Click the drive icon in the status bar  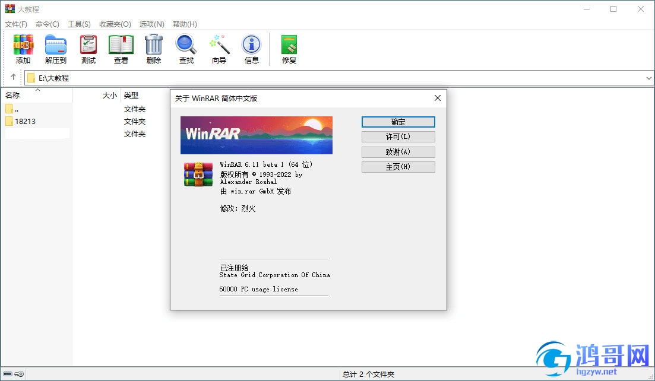click(8, 374)
